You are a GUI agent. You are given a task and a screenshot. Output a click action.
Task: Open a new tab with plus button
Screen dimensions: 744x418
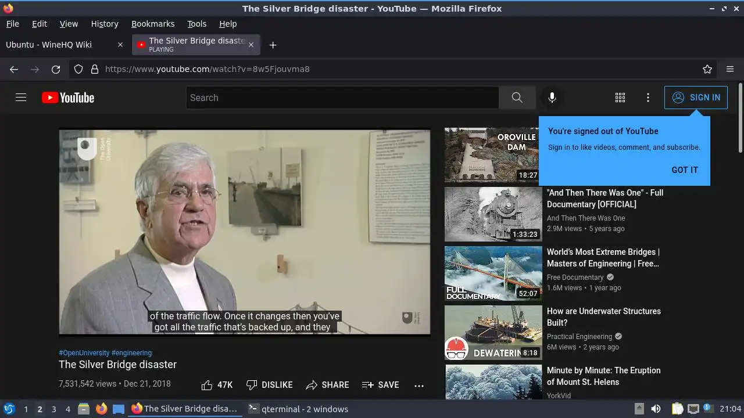coord(273,45)
